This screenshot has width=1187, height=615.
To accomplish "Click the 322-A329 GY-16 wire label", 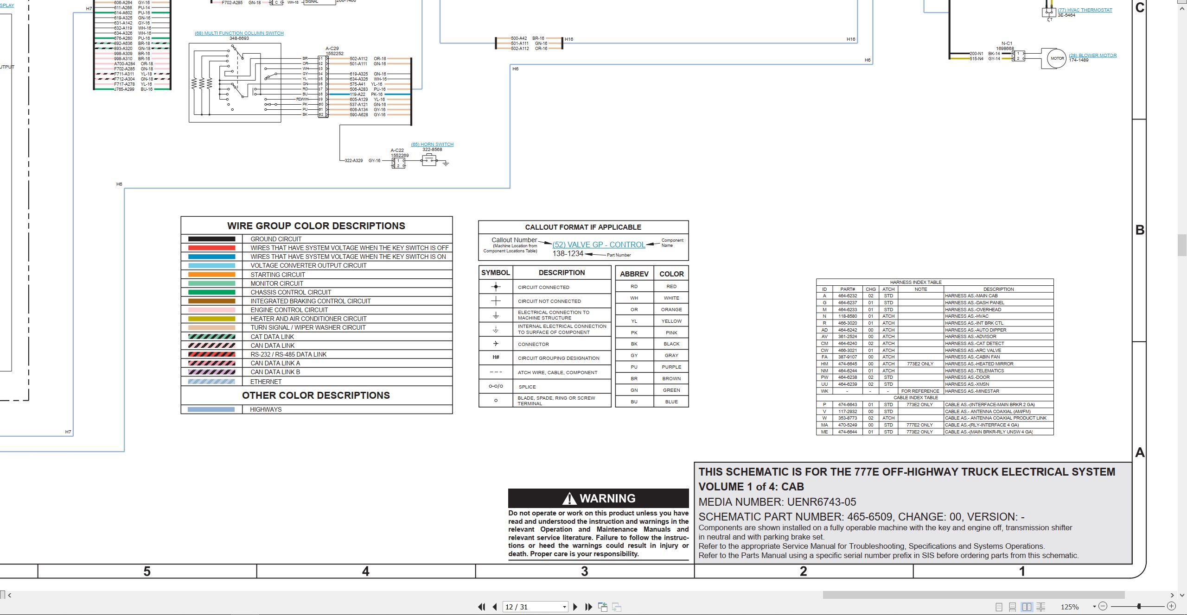I will (362, 161).
